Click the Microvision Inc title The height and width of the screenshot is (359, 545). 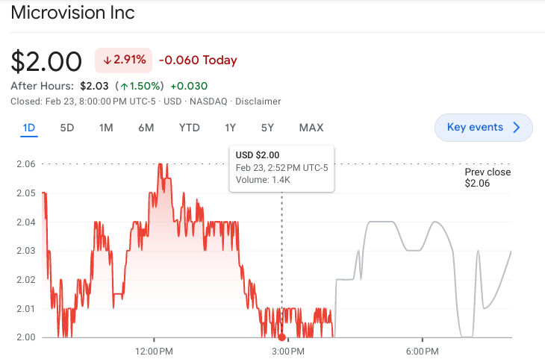point(73,13)
